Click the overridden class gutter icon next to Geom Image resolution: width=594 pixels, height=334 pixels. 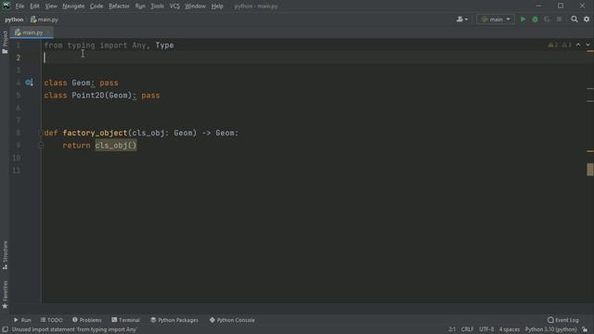[x=29, y=83]
